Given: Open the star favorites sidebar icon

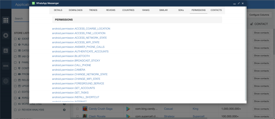Looking at the screenshot, I should point(6,35).
